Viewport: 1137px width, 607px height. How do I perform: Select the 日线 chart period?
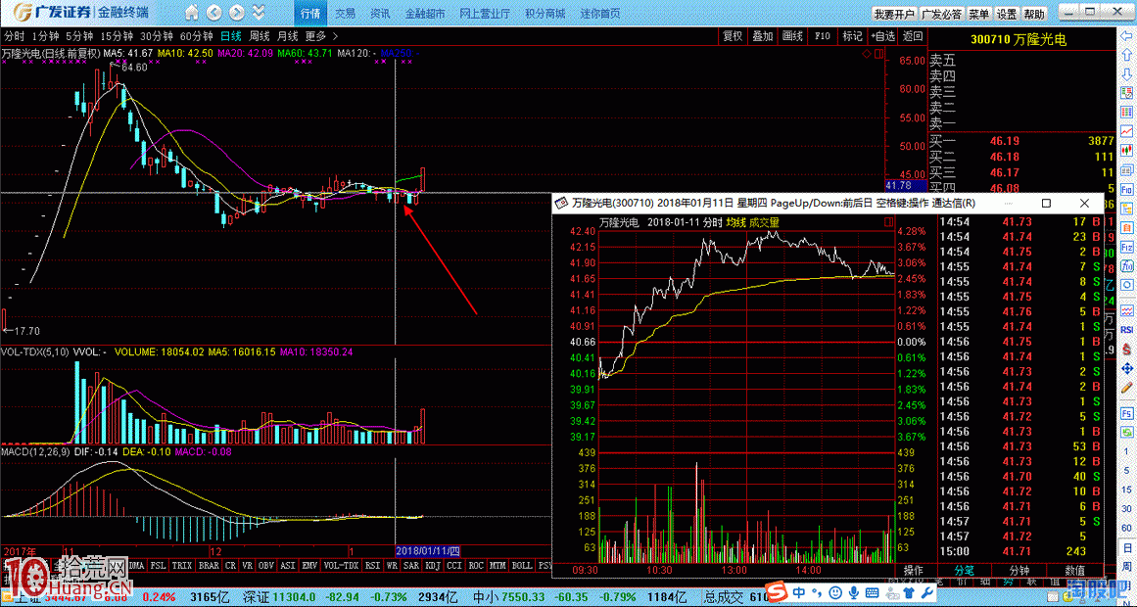(230, 35)
